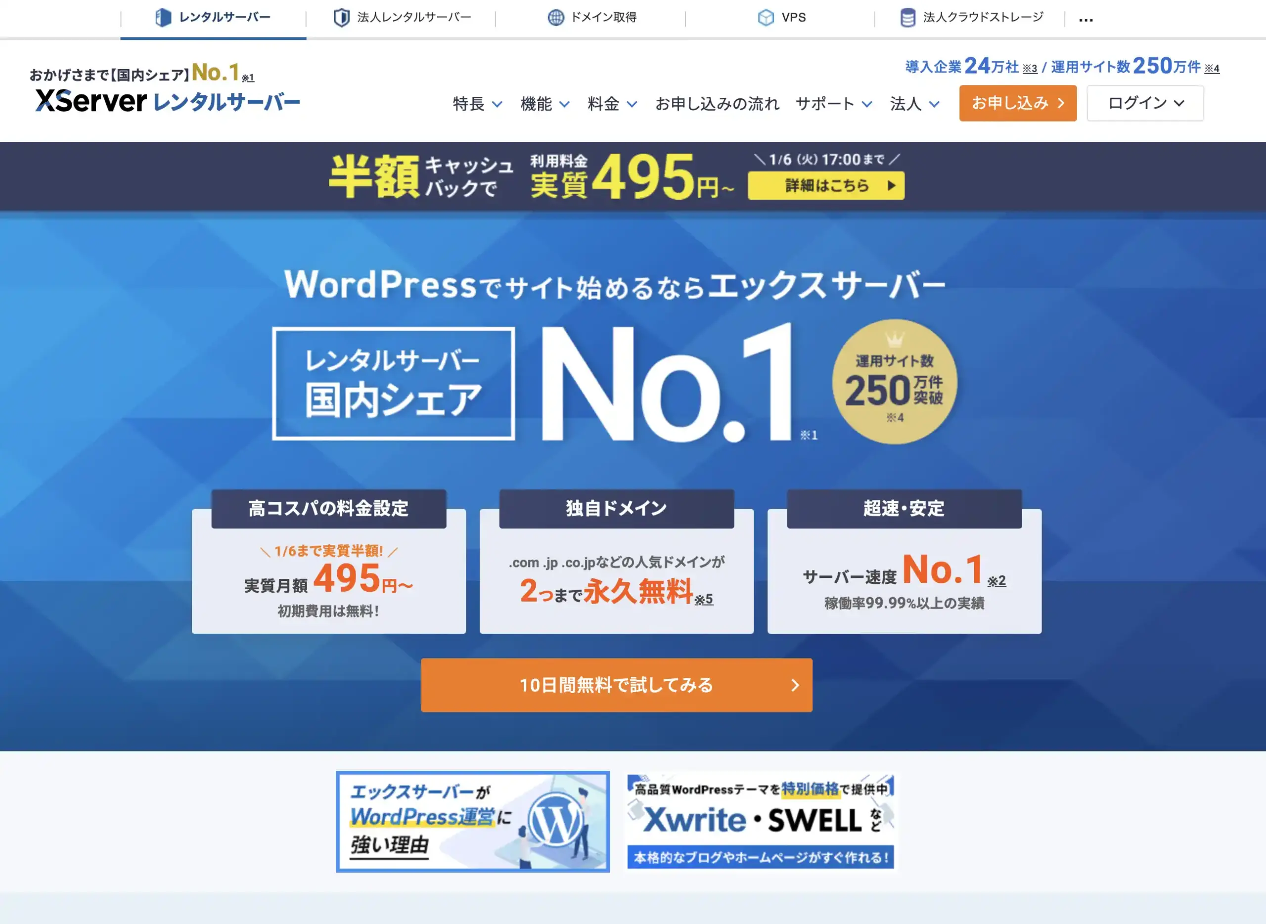
Task: Open the サポート dropdown menu
Action: [834, 103]
